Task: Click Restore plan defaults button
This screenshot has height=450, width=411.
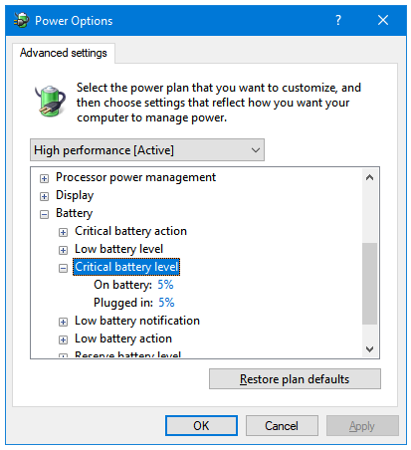Action: pyautogui.click(x=295, y=379)
